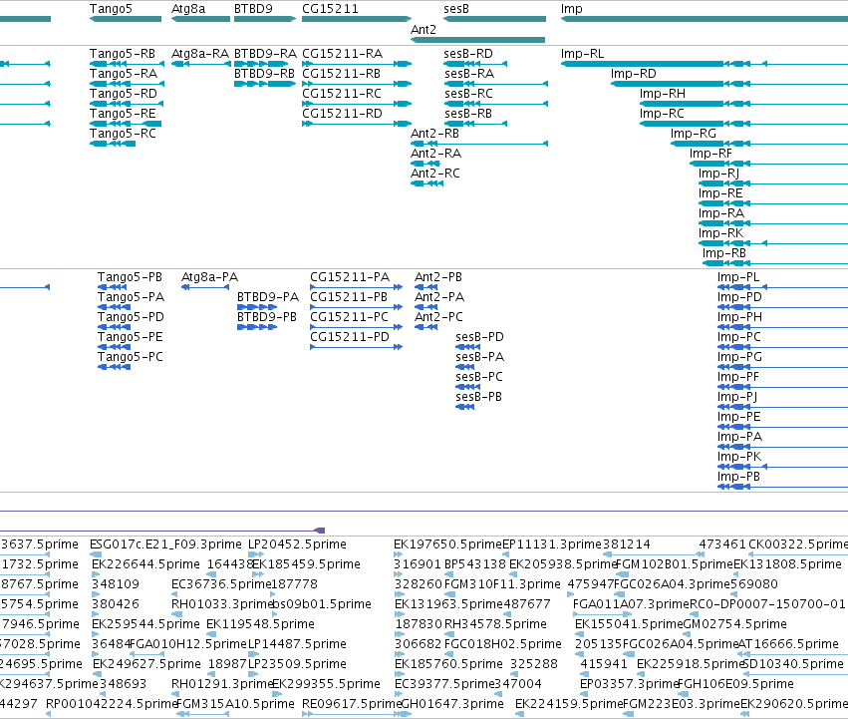This screenshot has width=848, height=719.
Task: Click the EK197650.5prime EST label
Action: [447, 544]
